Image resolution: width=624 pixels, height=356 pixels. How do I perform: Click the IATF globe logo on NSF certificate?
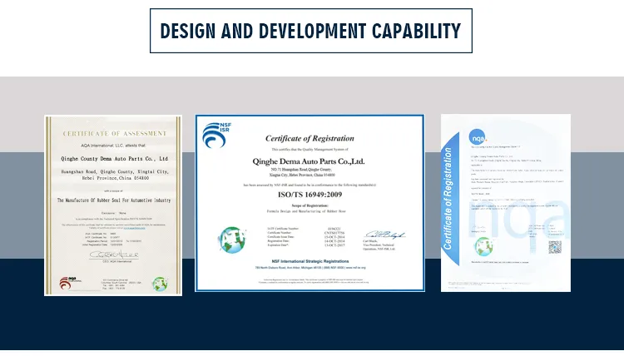tap(232, 240)
